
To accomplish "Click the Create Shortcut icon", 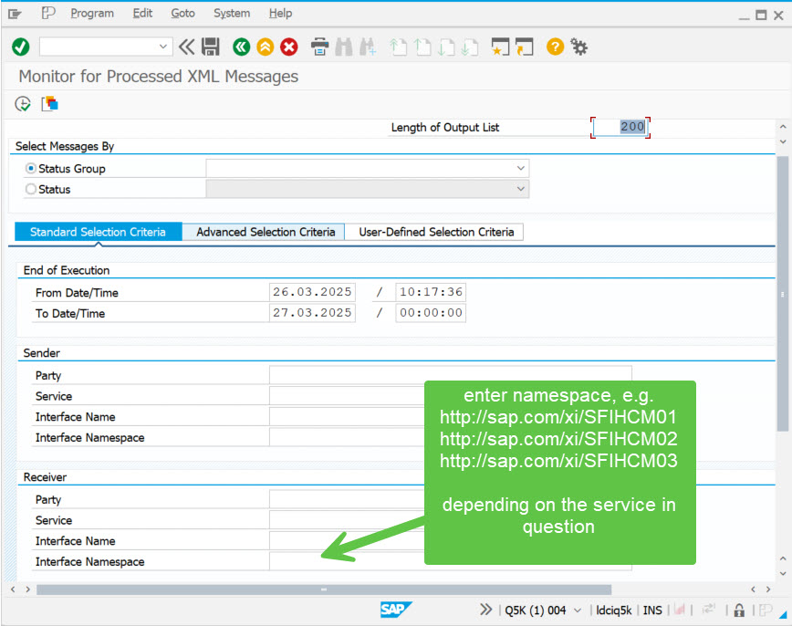I will [x=525, y=47].
